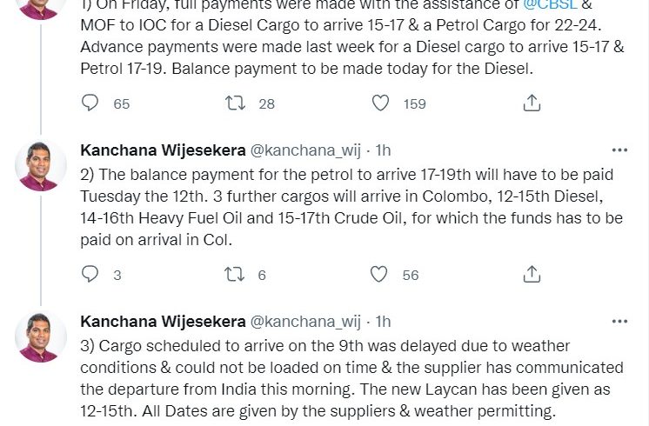
Task: Open more options for tweet 3
Action: coord(619,321)
